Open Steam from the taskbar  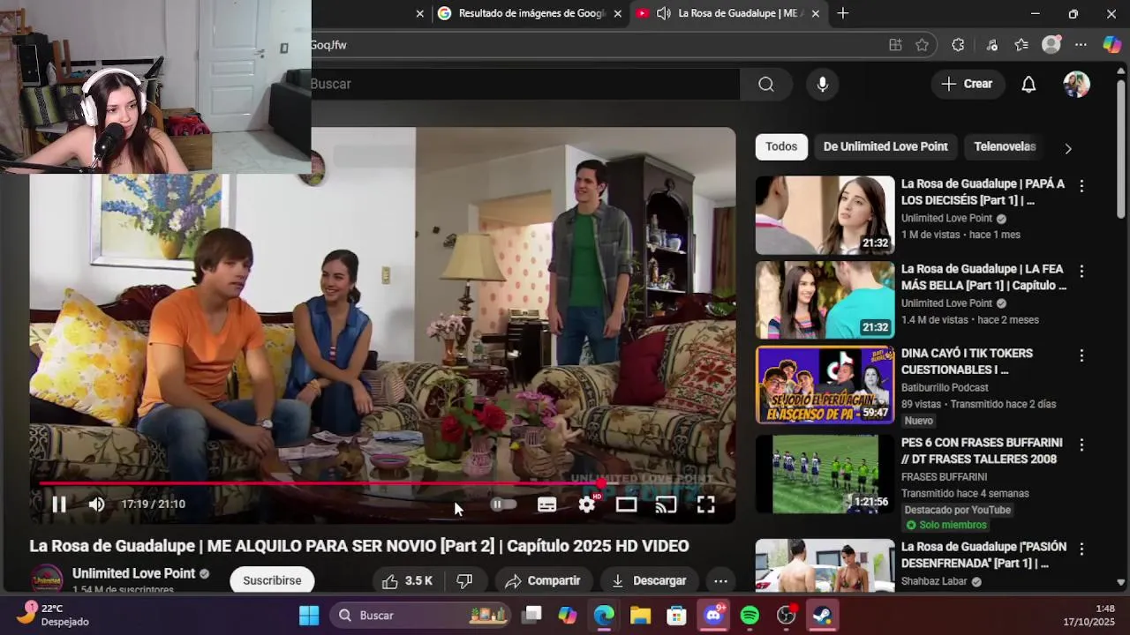coord(823,616)
